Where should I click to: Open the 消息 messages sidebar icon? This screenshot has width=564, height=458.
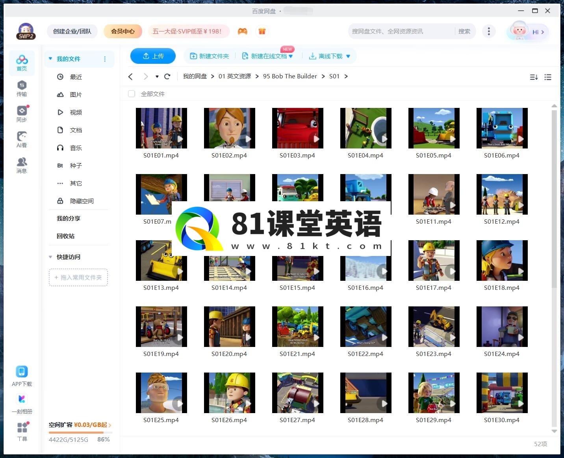point(22,165)
